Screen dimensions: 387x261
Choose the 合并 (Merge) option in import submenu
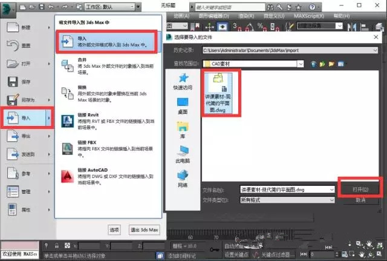[x=108, y=66]
